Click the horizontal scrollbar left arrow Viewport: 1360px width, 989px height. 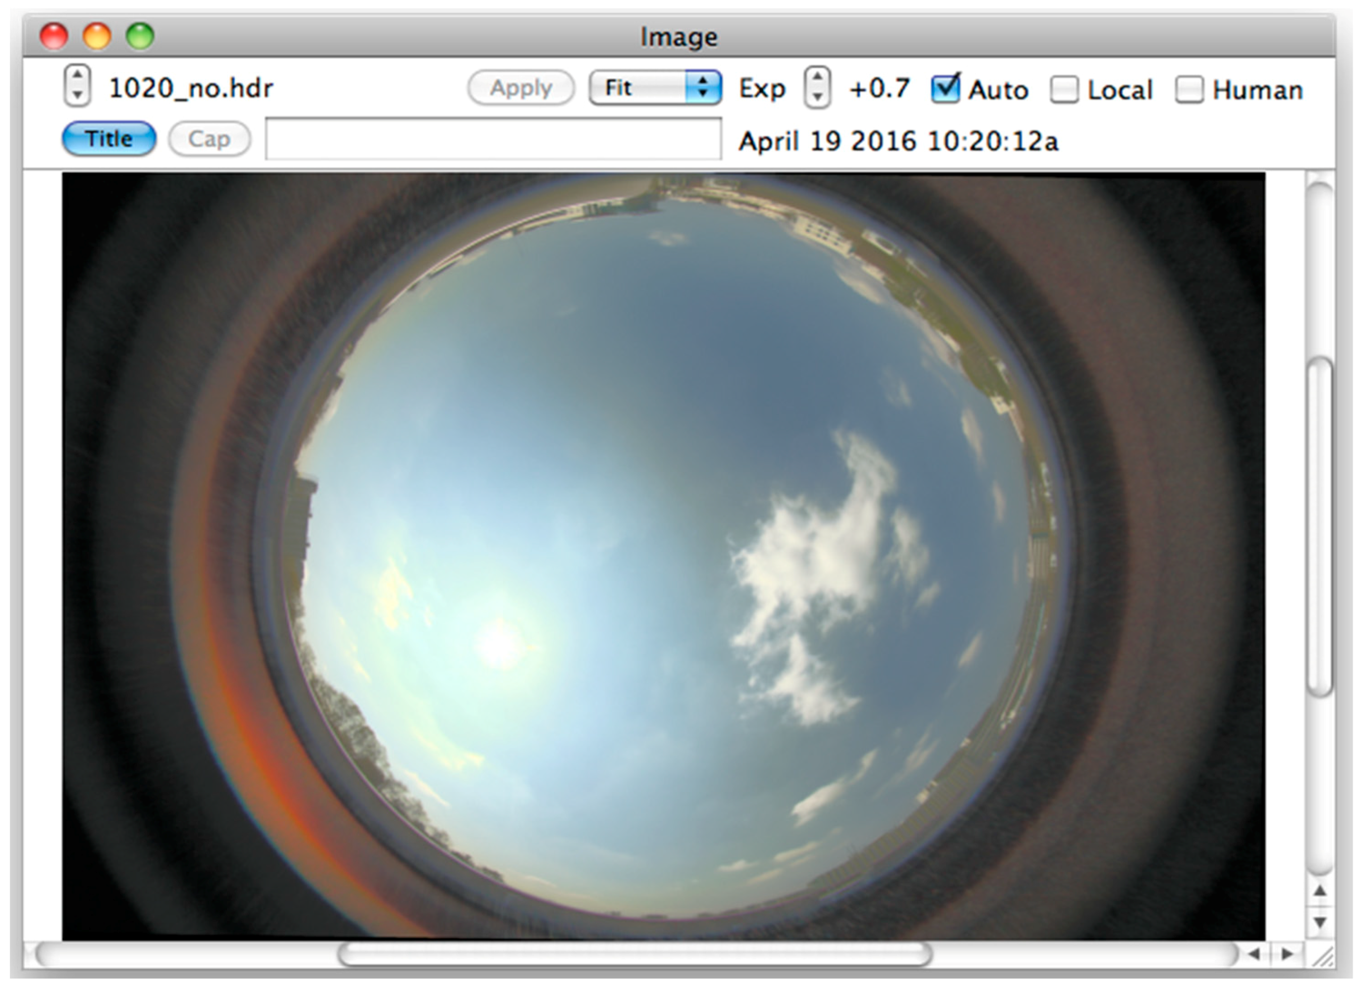1254,954
